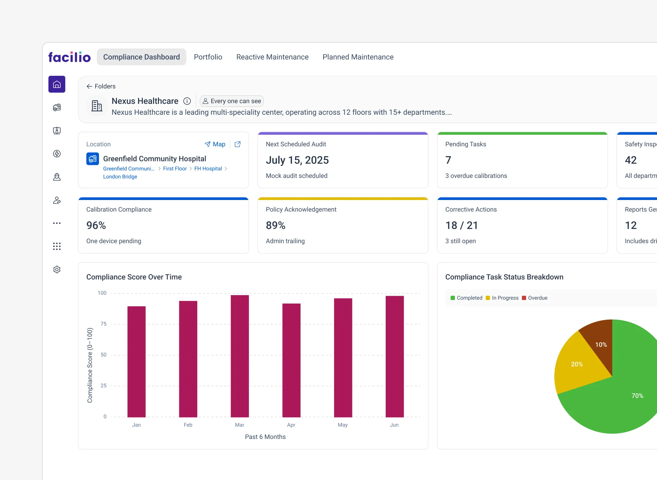This screenshot has width=657, height=480.
Task: Open the Reactive Maintenance tab
Action: click(272, 57)
